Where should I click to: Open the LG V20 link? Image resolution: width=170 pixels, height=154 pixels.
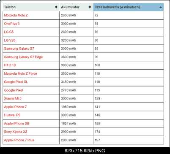click(x=10, y=41)
